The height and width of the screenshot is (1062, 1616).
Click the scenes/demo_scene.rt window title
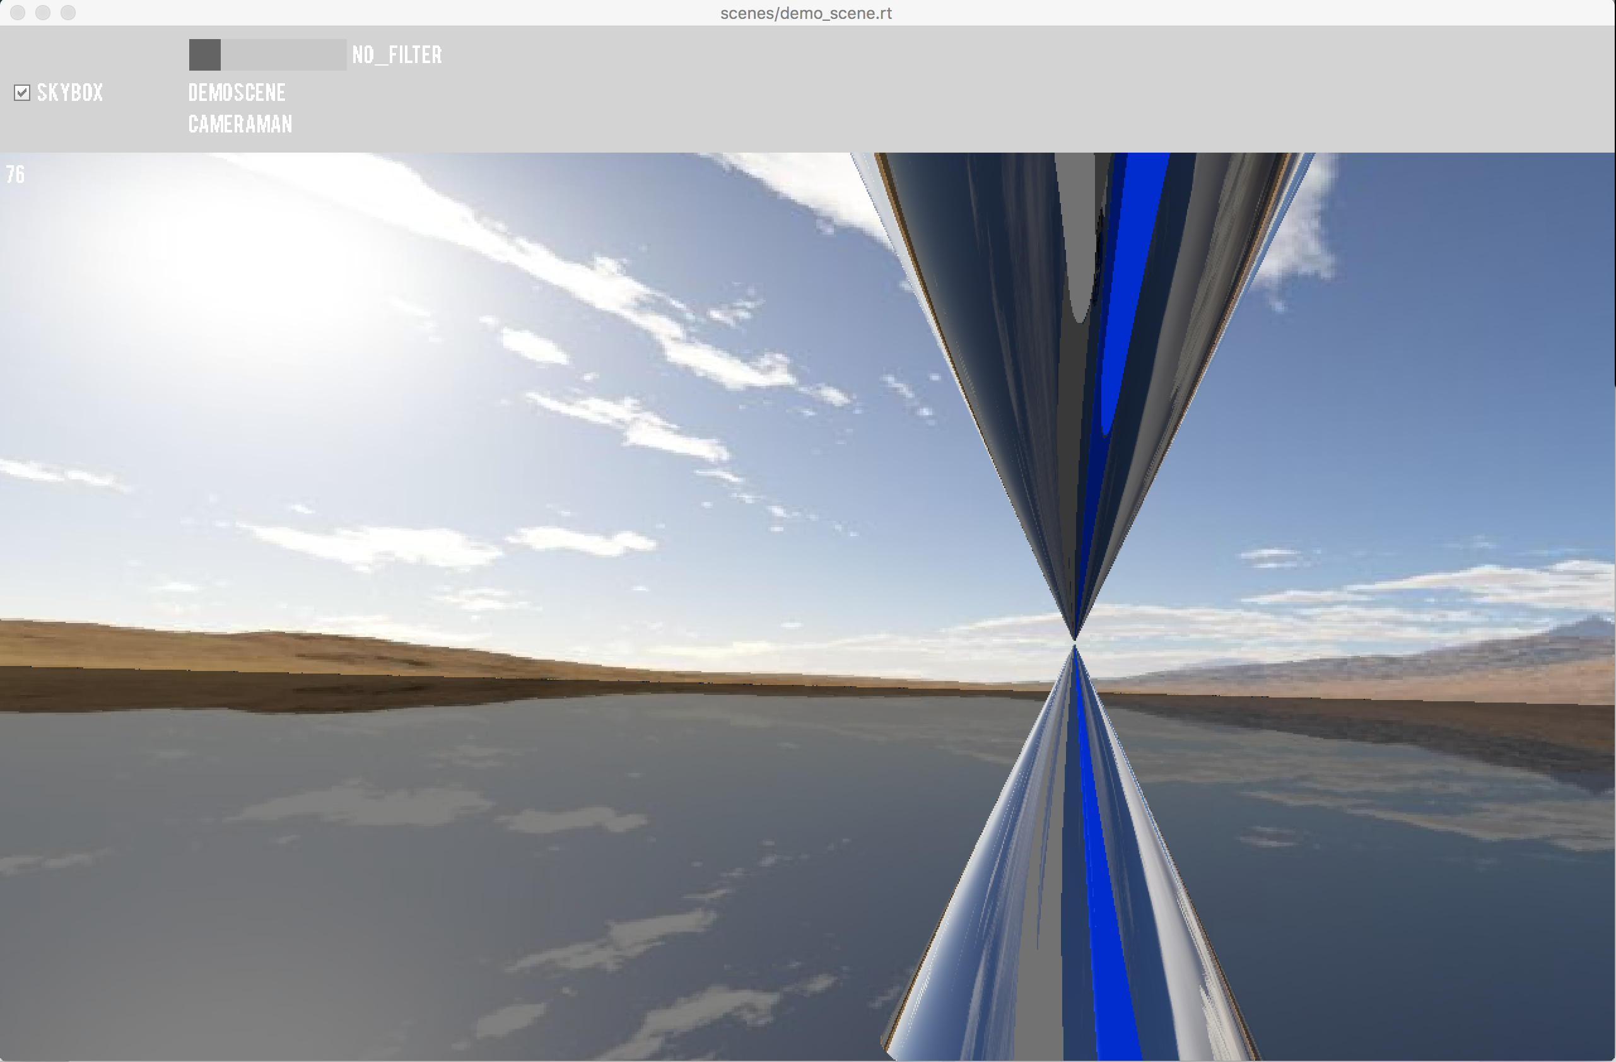[x=806, y=13]
